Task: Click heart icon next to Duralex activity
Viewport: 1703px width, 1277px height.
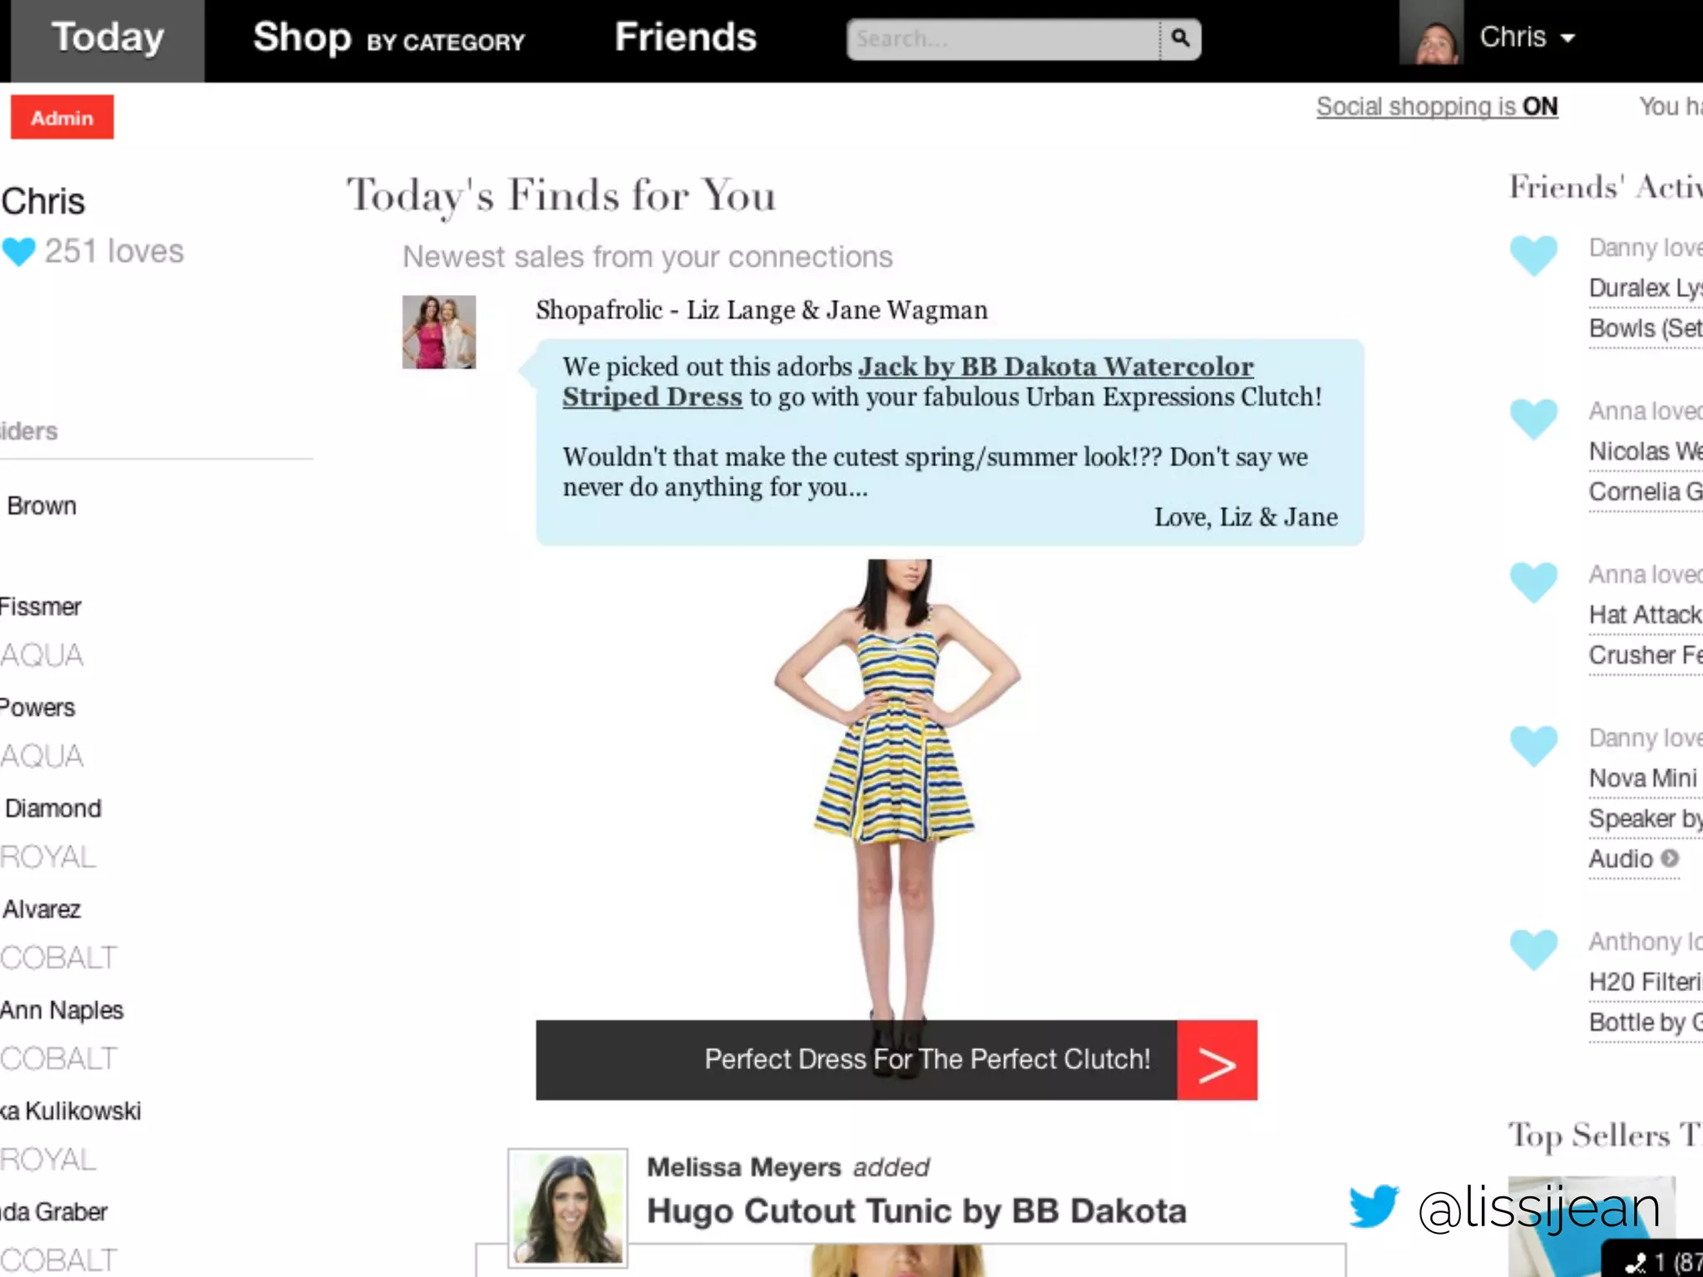Action: pyautogui.click(x=1533, y=254)
